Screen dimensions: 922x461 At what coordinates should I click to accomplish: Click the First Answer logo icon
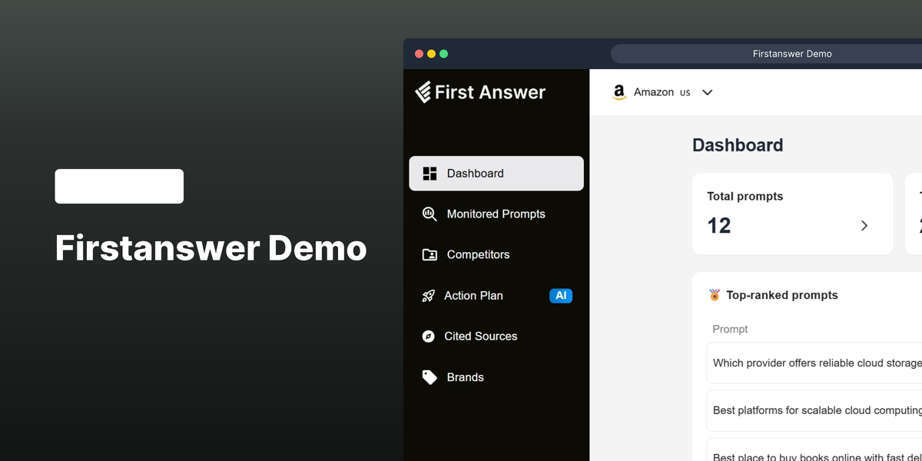[423, 92]
